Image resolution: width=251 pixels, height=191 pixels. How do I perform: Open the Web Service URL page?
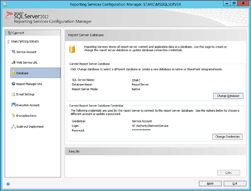click(27, 62)
